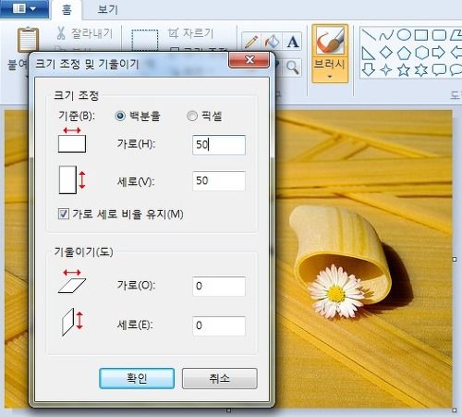Click the clipboard paste icon

coord(28,40)
